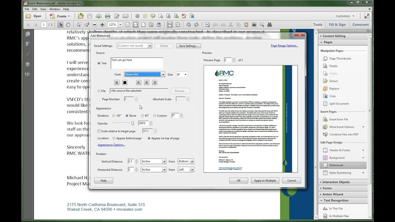Viewport: 395px width, 222px height.
Task: Open the Window menu
Action: [55, 9]
